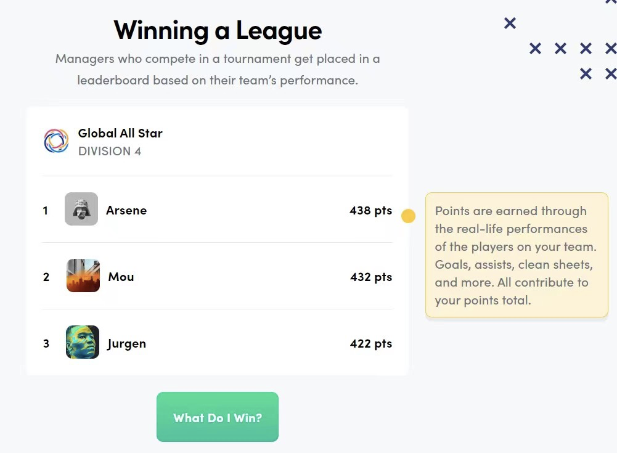The height and width of the screenshot is (453, 617).
Task: Click the Winning a League heading
Action: coord(218,30)
